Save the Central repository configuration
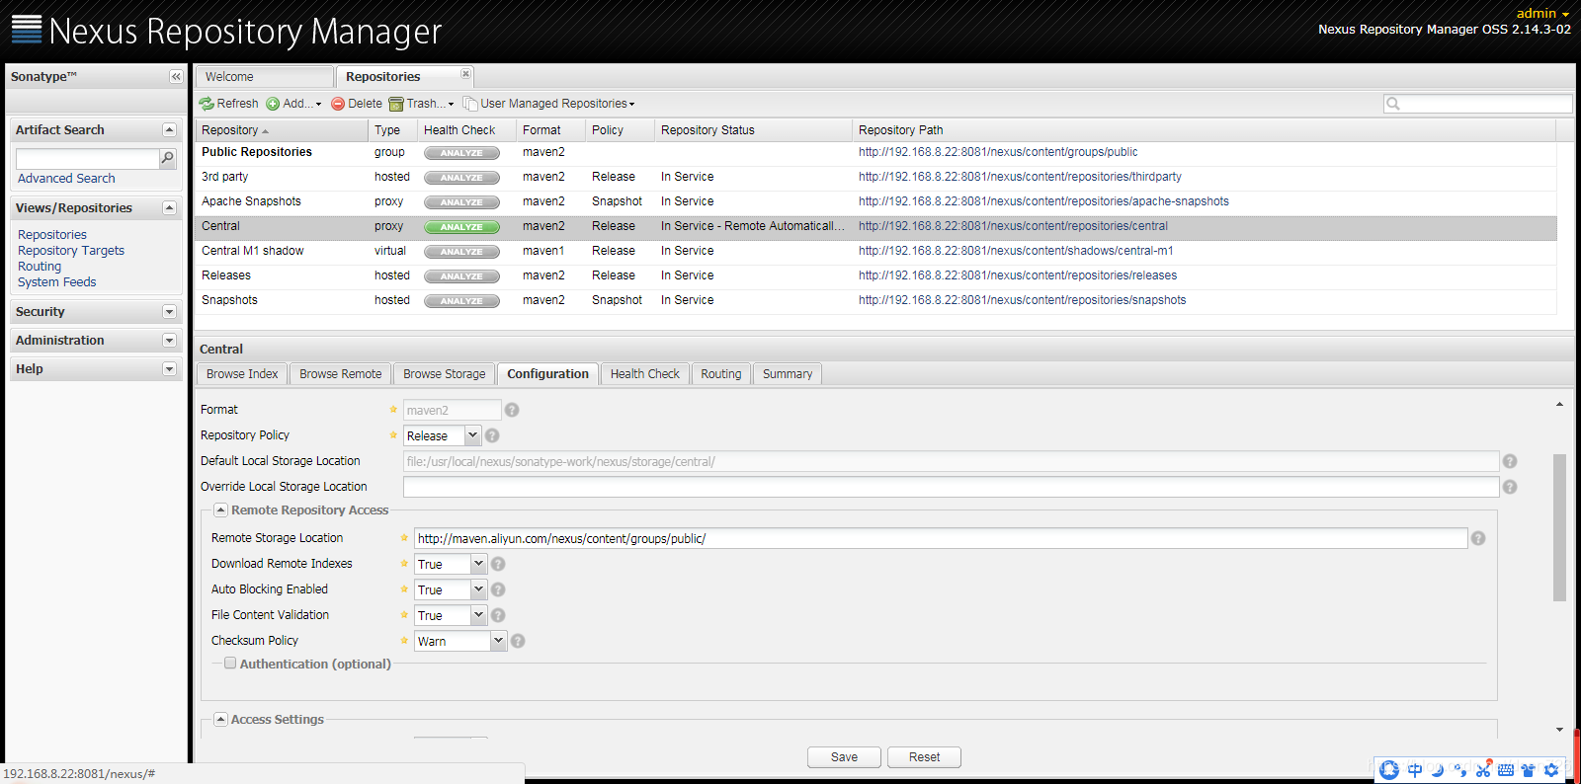 (x=845, y=757)
